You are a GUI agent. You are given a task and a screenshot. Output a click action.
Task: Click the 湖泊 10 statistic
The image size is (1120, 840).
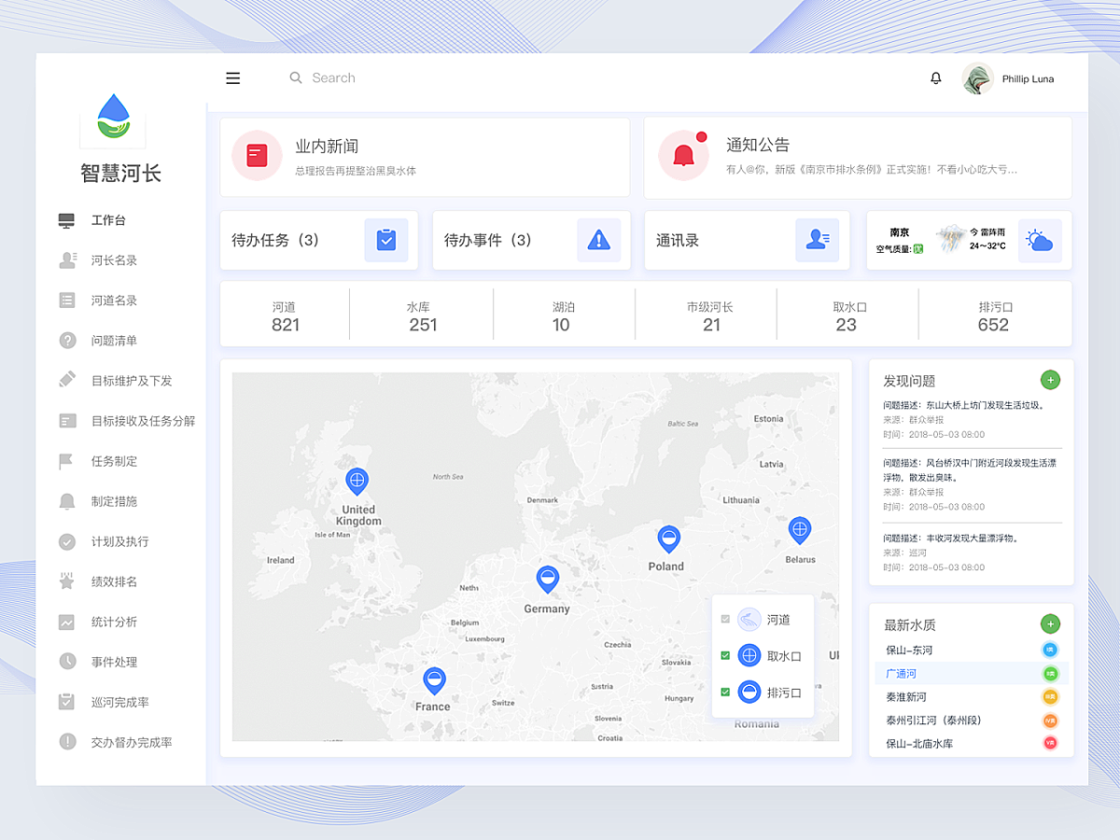562,315
